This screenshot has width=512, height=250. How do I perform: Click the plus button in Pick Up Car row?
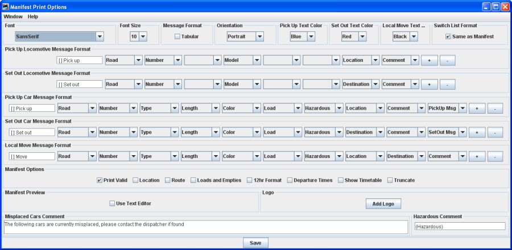point(477,109)
